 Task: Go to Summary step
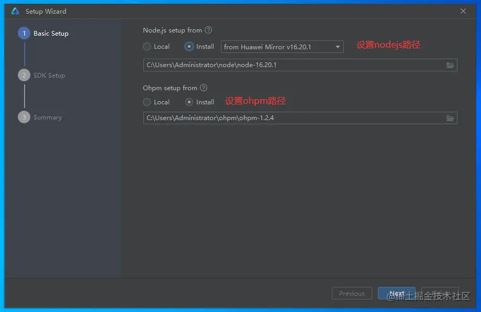click(40, 117)
